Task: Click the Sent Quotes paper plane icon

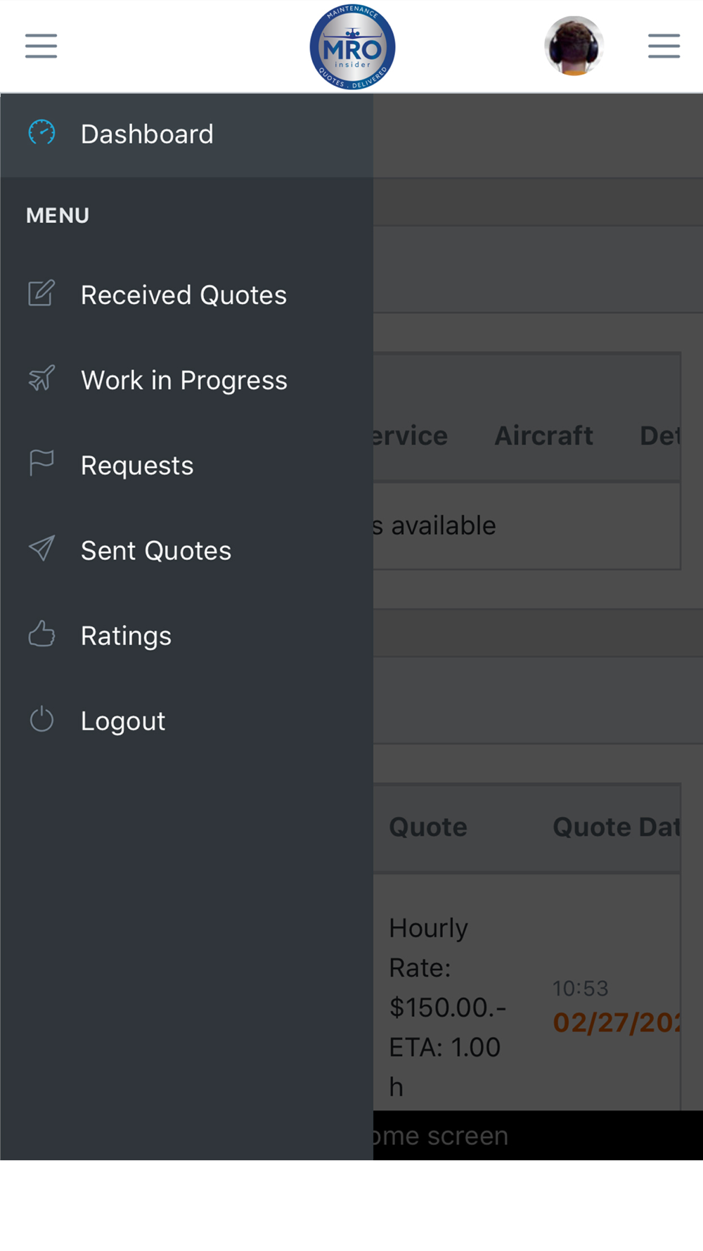Action: click(x=41, y=548)
